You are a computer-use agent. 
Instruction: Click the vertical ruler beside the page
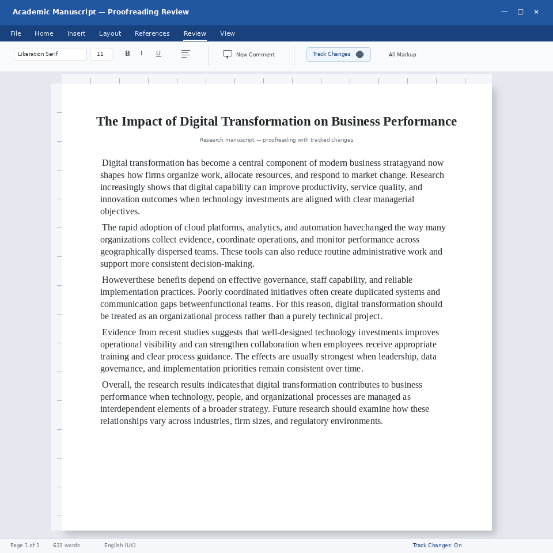point(57,307)
